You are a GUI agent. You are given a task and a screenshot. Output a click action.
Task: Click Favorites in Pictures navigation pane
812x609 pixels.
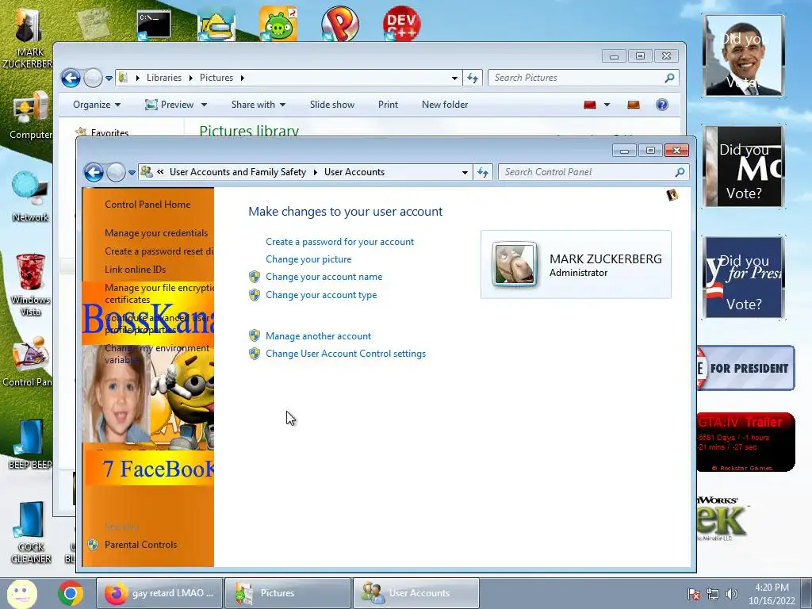point(109,132)
